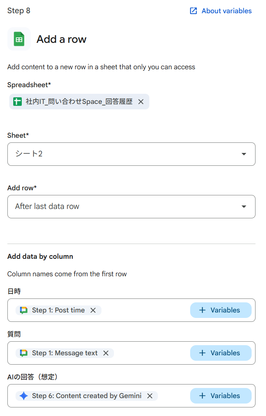Click the spreadsheet file icon in the chip
This screenshot has width=266, height=416.
coord(17,102)
